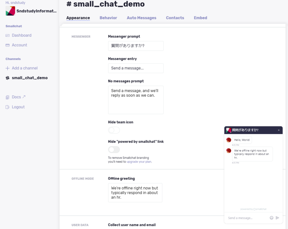
Task: Click the Account card icon
Action: [8, 45]
